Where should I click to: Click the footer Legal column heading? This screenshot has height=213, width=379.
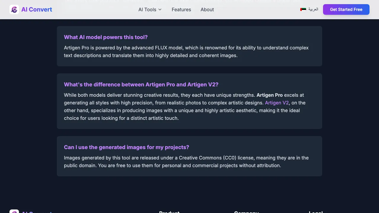pos(316,212)
